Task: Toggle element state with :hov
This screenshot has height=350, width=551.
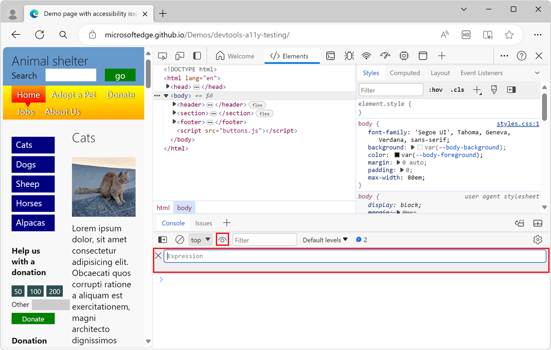Action: 435,90
